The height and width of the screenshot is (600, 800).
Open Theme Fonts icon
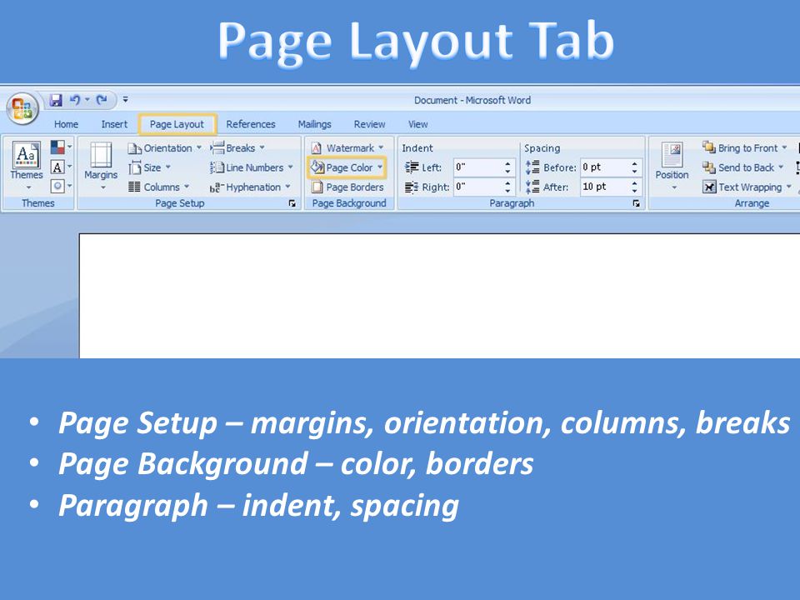(57, 167)
